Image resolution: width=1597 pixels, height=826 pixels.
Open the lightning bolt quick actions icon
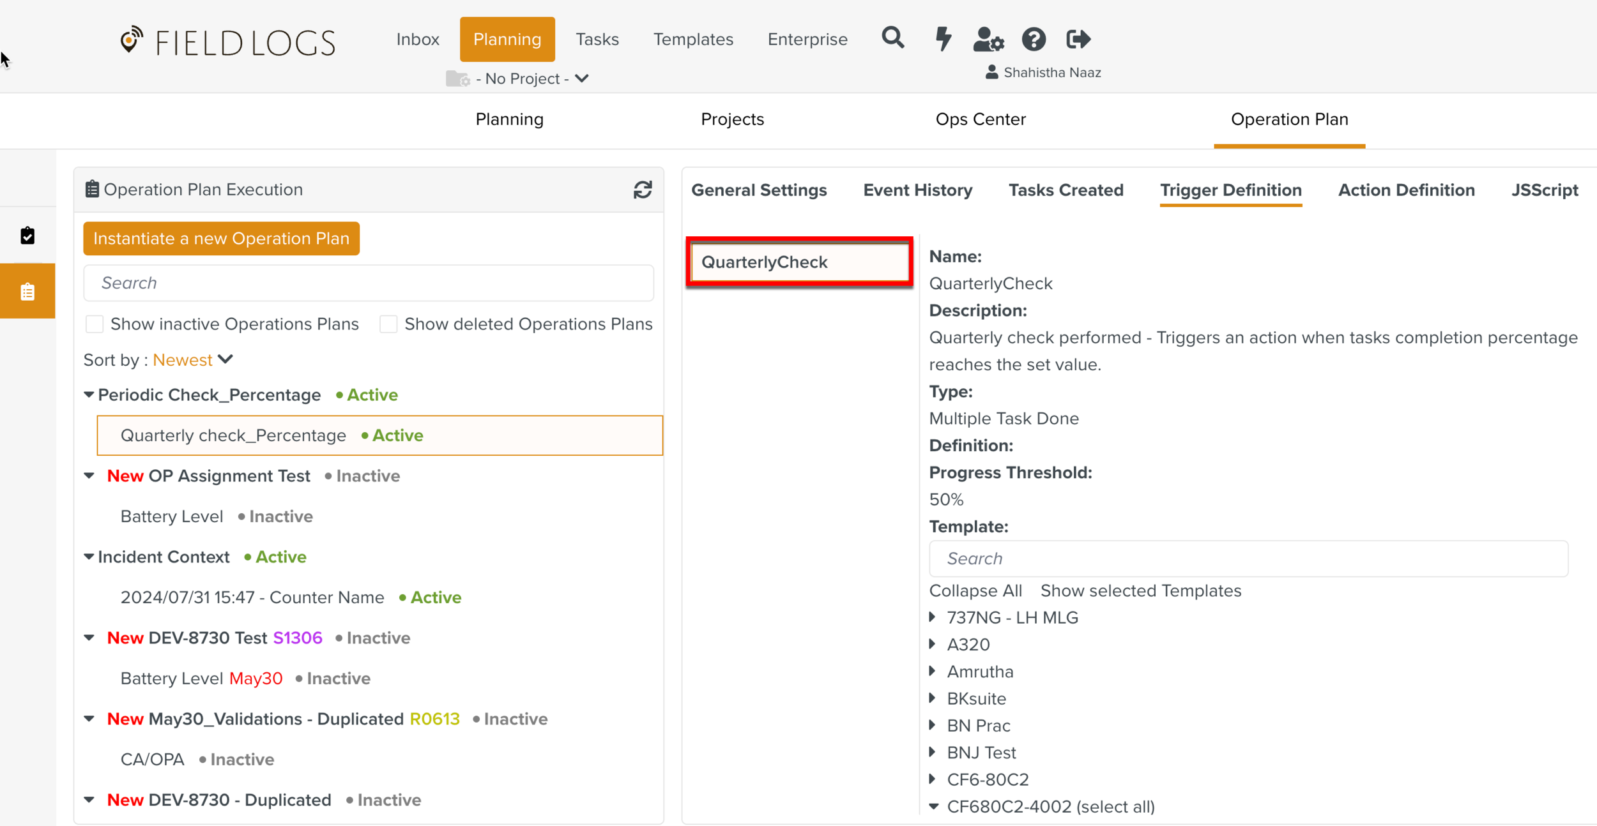(943, 39)
